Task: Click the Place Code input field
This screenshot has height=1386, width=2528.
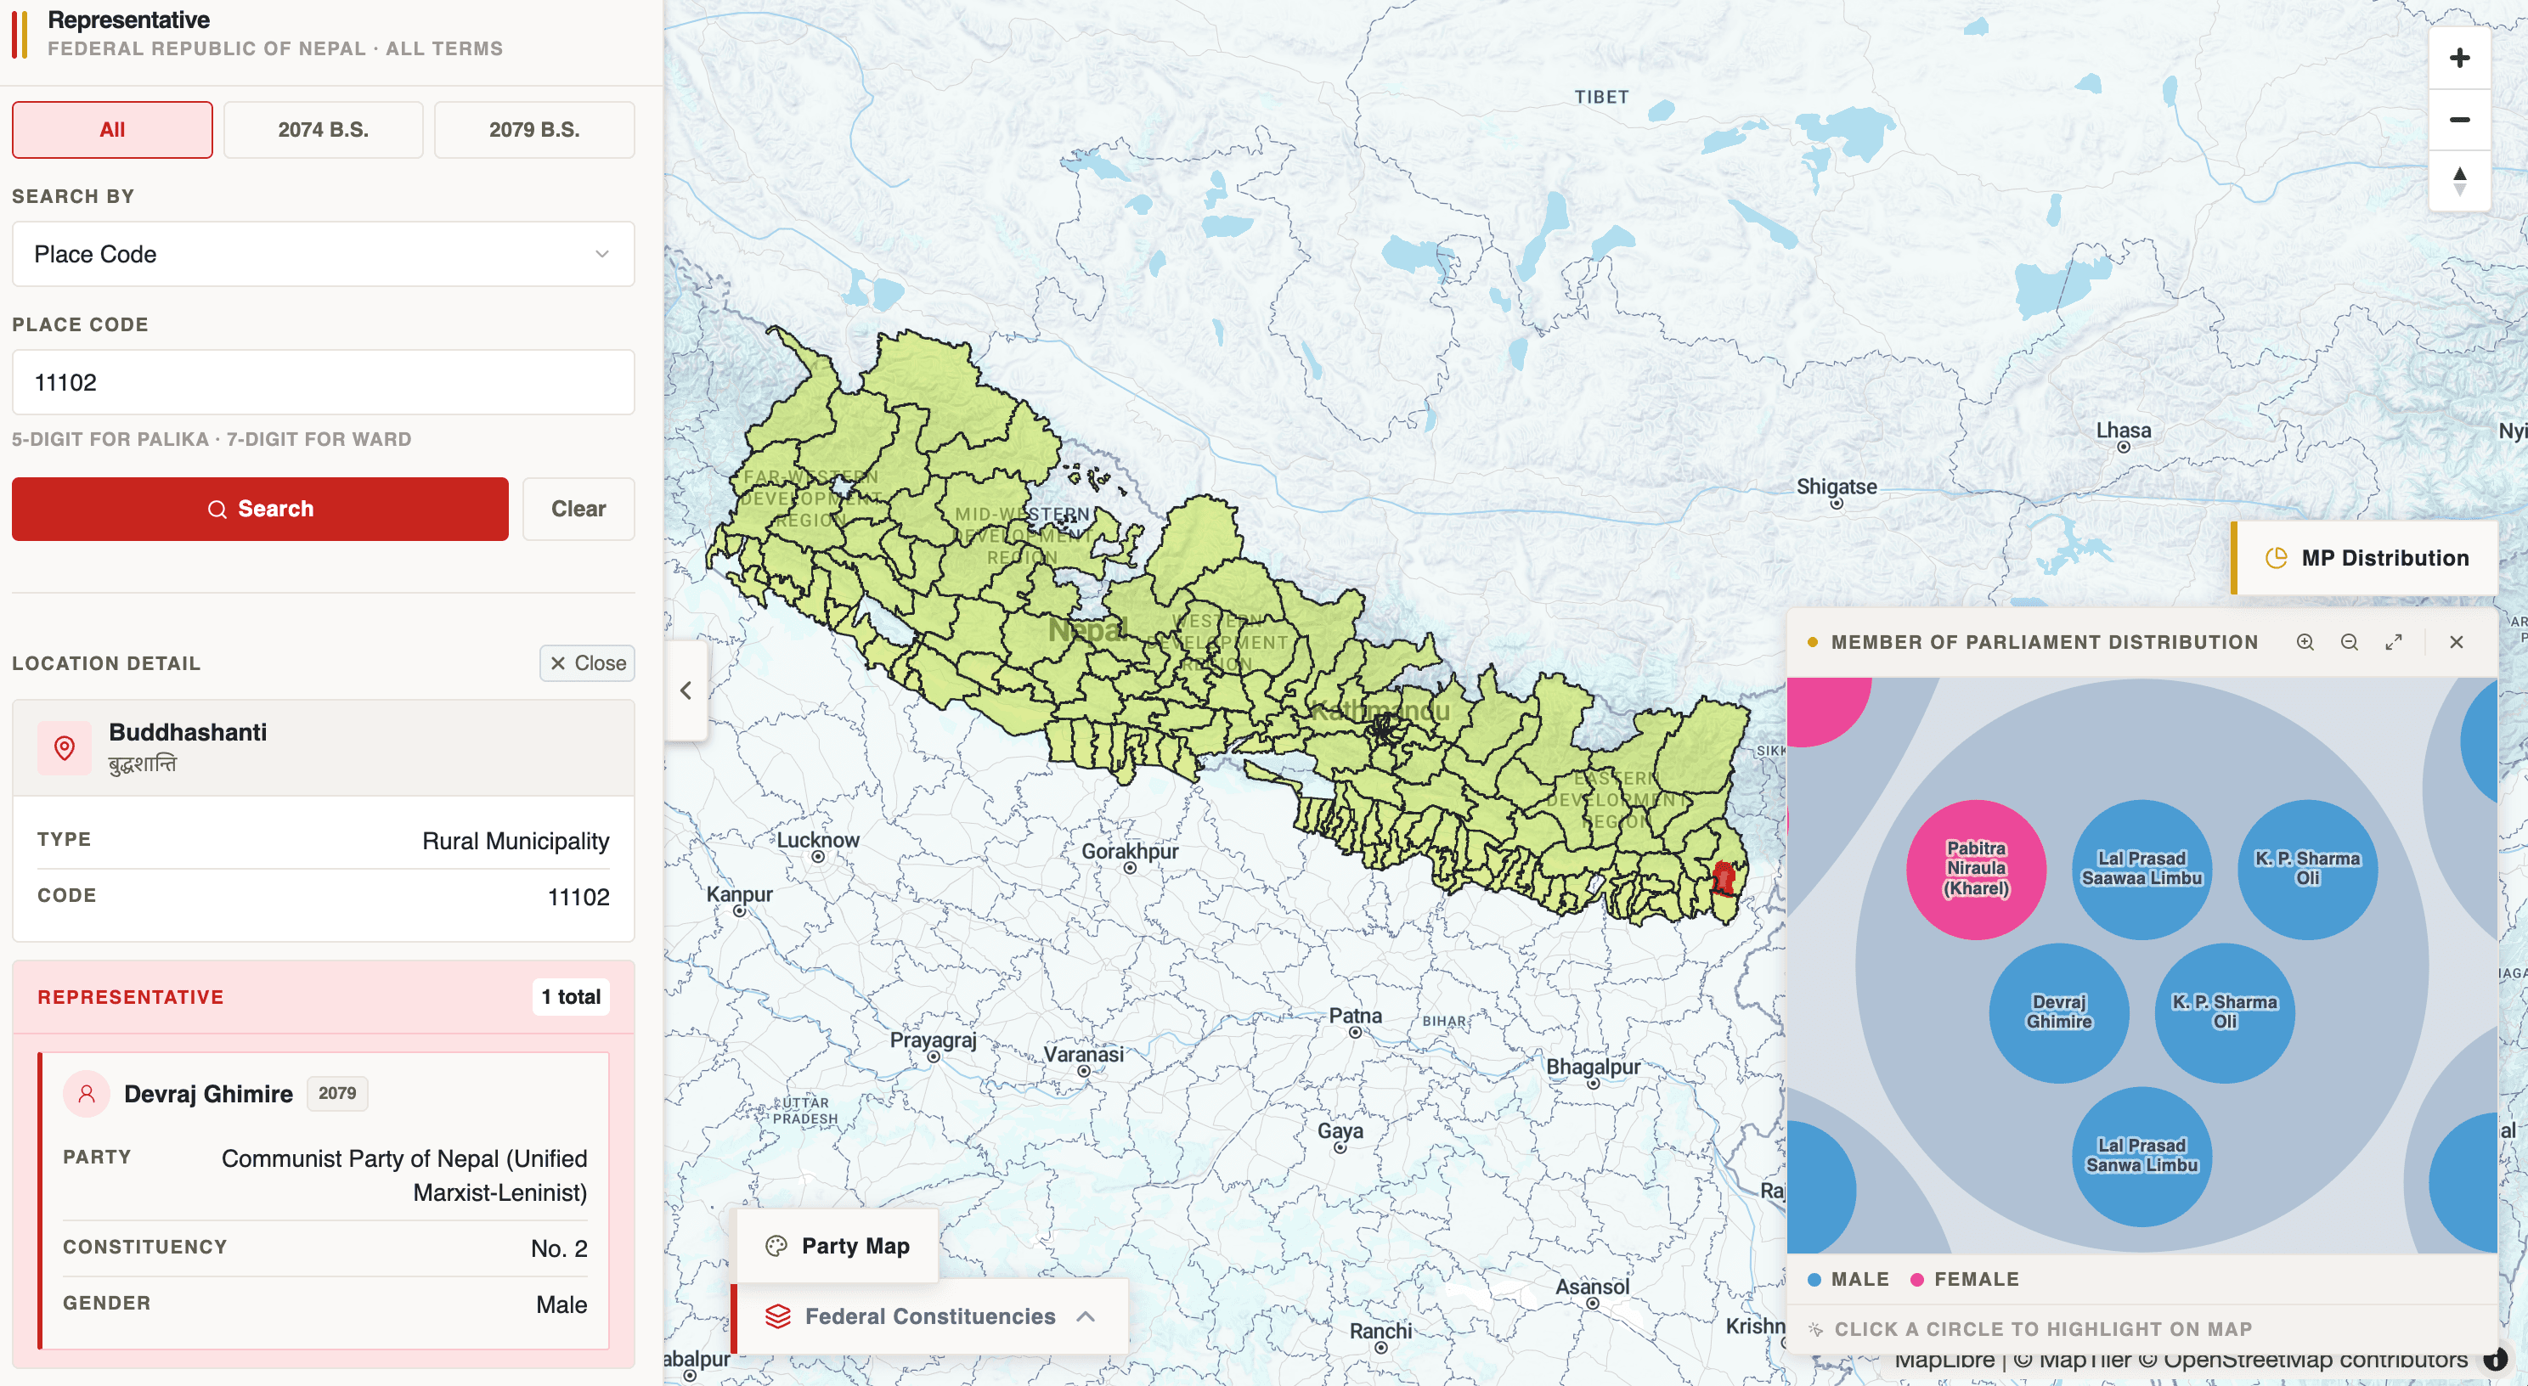Action: [323, 382]
